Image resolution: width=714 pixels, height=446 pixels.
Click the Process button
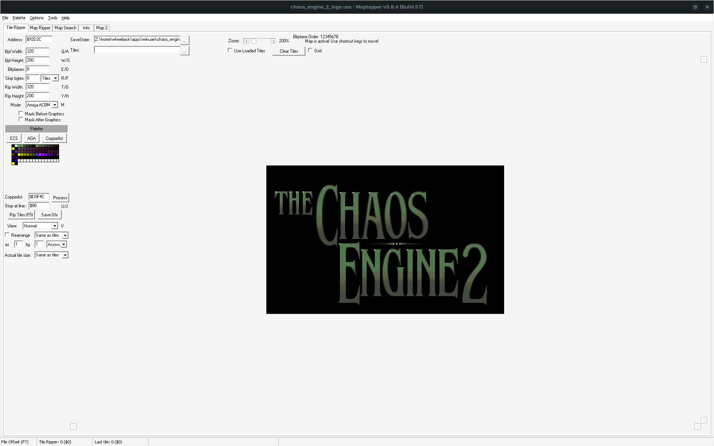click(x=60, y=197)
